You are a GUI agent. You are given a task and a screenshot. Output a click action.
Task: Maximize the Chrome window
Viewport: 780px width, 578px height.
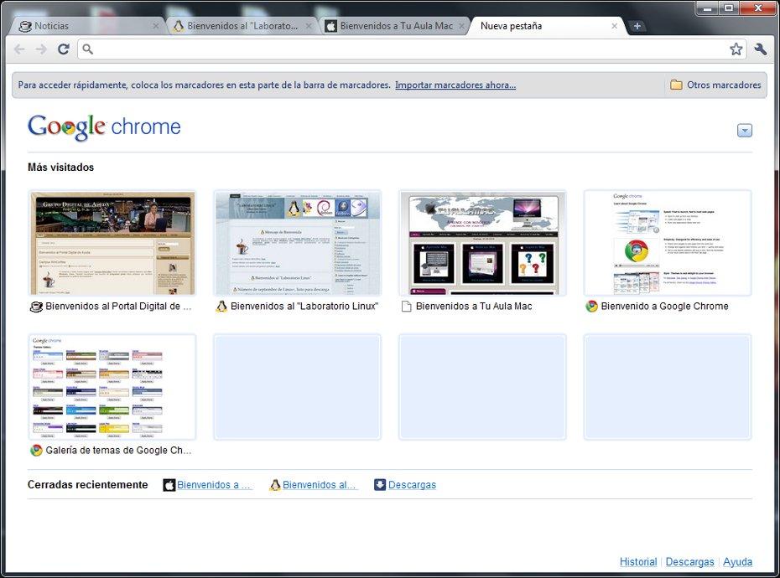729,8
